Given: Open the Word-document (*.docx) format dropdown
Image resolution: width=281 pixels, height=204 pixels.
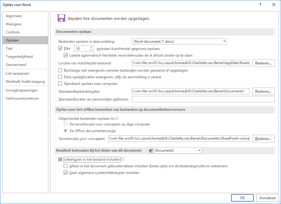Looking at the screenshot, I should pos(179,42).
